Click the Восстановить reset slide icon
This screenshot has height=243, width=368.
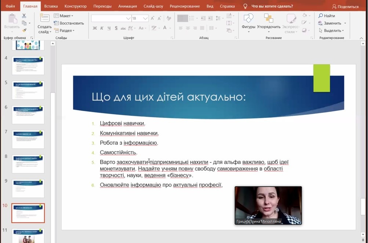click(x=69, y=23)
